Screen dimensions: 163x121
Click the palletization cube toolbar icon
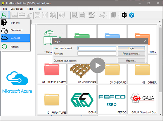coord(114,15)
